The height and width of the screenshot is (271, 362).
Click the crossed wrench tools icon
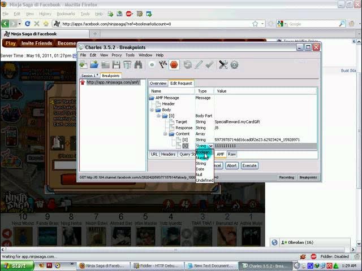click(223, 65)
